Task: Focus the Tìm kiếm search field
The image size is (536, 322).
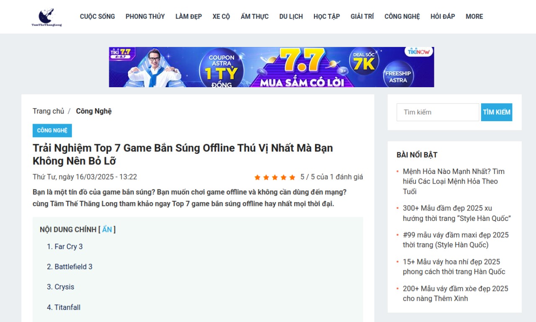Action: click(438, 112)
